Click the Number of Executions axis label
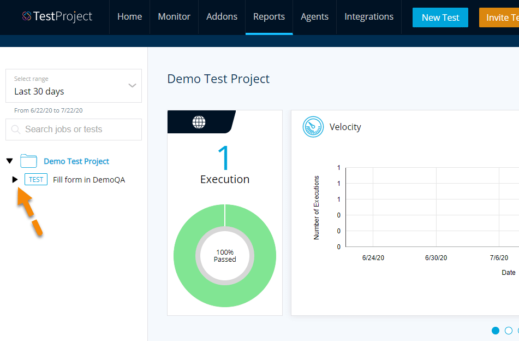The height and width of the screenshot is (341, 519). (x=317, y=208)
